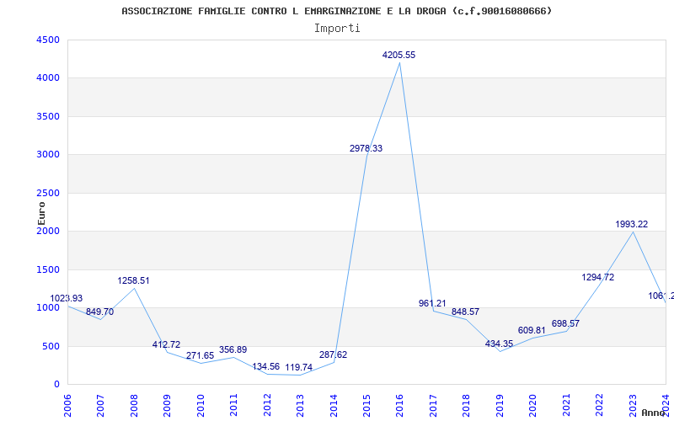Click the line data point at 2023
This screenshot has width=674, height=421.
(x=633, y=232)
